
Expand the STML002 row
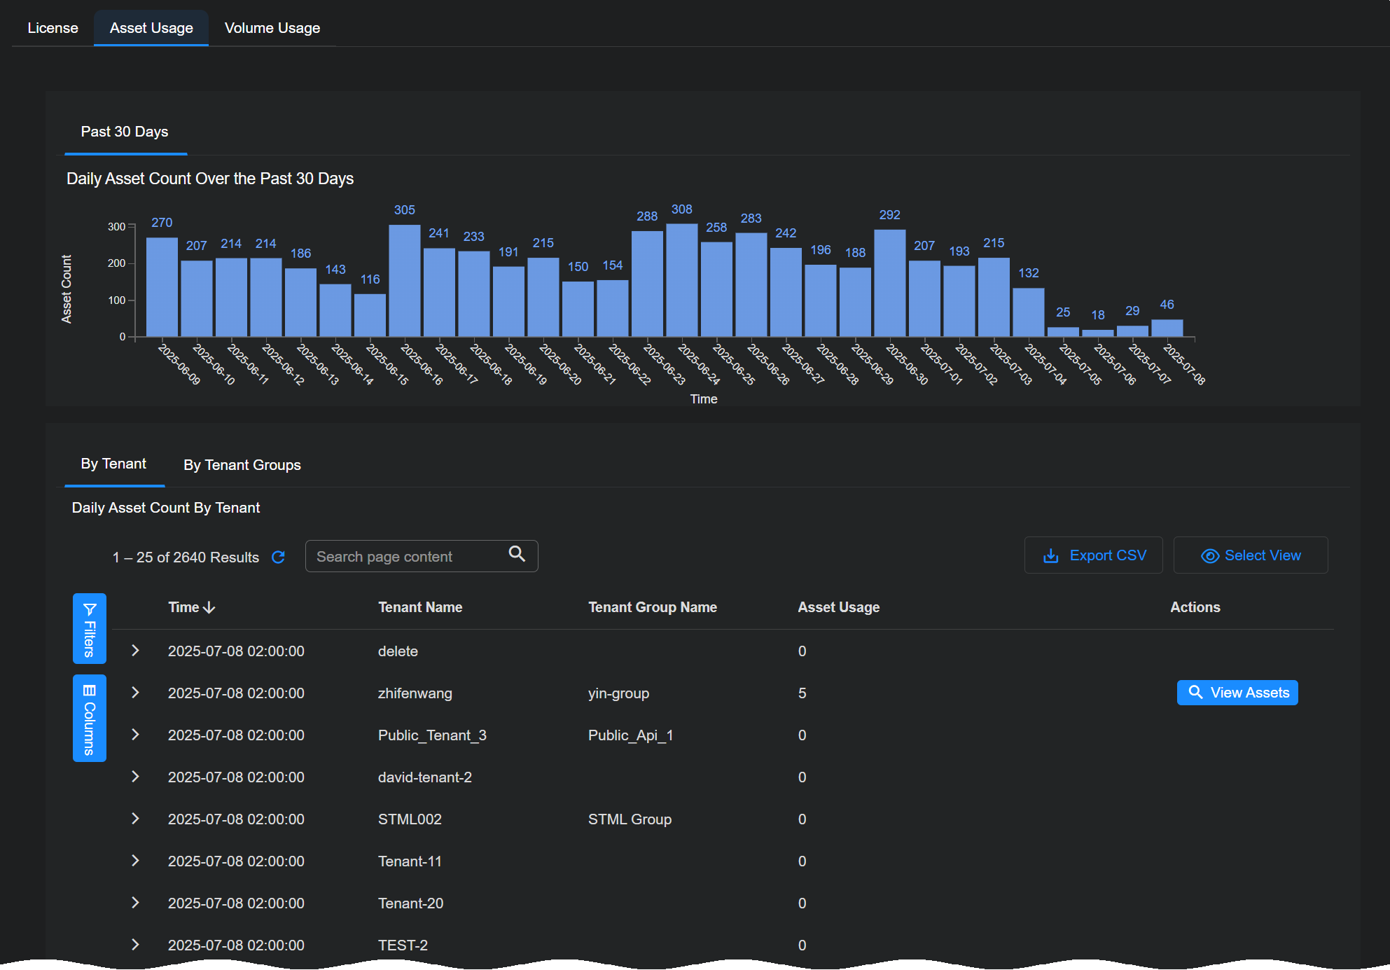click(x=136, y=819)
